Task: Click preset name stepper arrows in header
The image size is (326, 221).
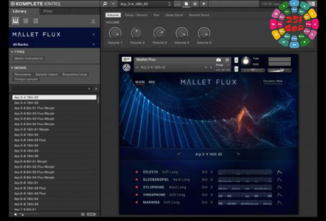Action: (x=169, y=4)
